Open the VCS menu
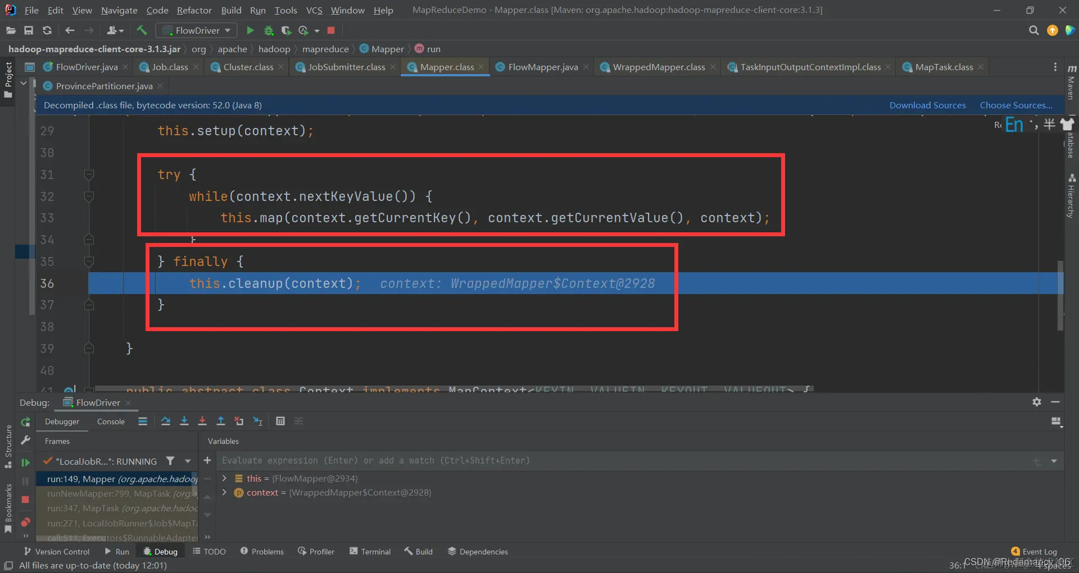The image size is (1079, 573). 314,10
